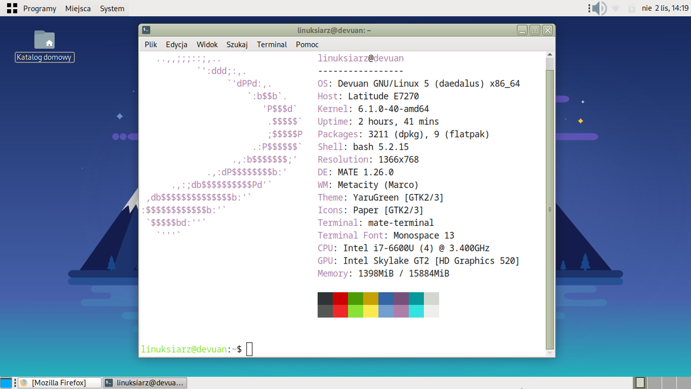
Task: Open the Pomoc help menu
Action: [x=307, y=45]
